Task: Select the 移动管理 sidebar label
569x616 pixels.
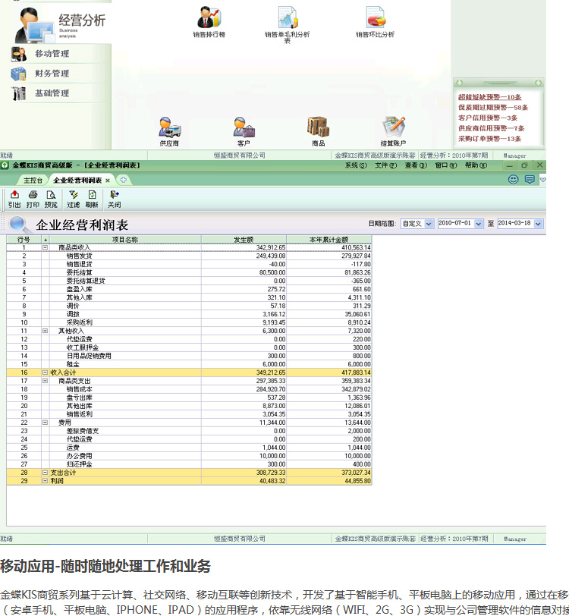Action: pos(52,54)
